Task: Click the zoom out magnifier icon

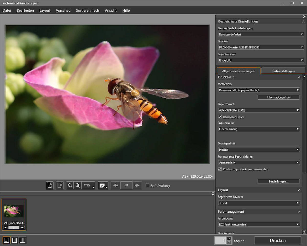Action: point(70,185)
